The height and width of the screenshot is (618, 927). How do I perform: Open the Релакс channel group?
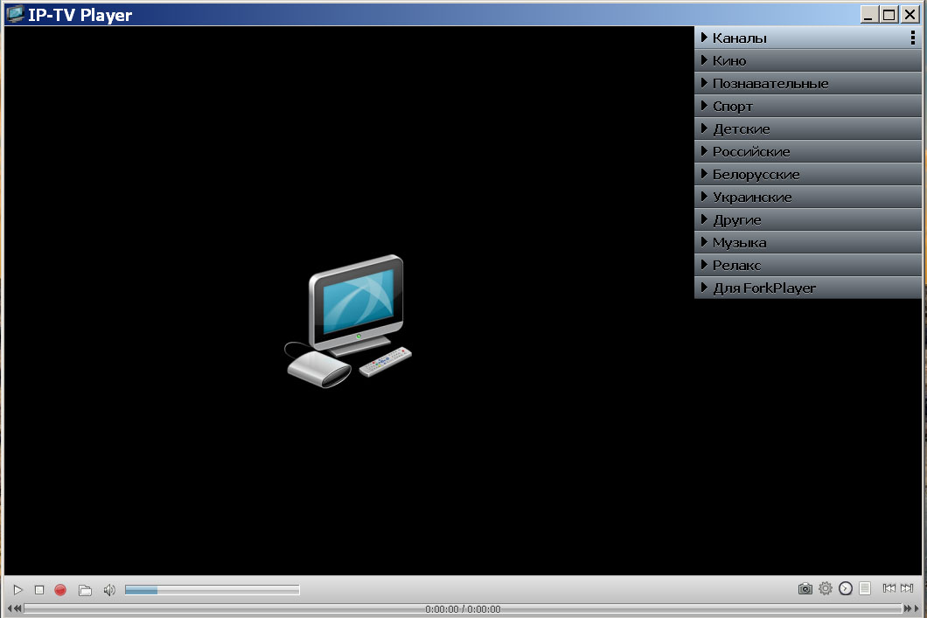coord(807,265)
